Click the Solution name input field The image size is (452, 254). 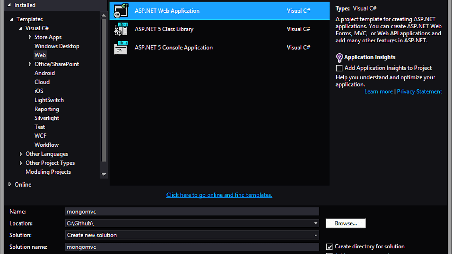[x=192, y=247]
